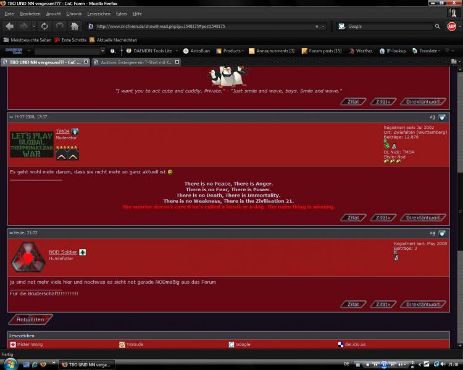Open the Lesezeichen menu
This screenshot has width=463, height=370.
click(98, 13)
